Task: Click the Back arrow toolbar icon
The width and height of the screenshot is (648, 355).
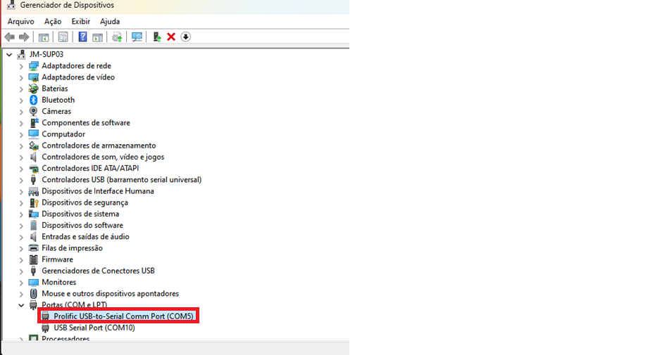Action: [x=9, y=37]
